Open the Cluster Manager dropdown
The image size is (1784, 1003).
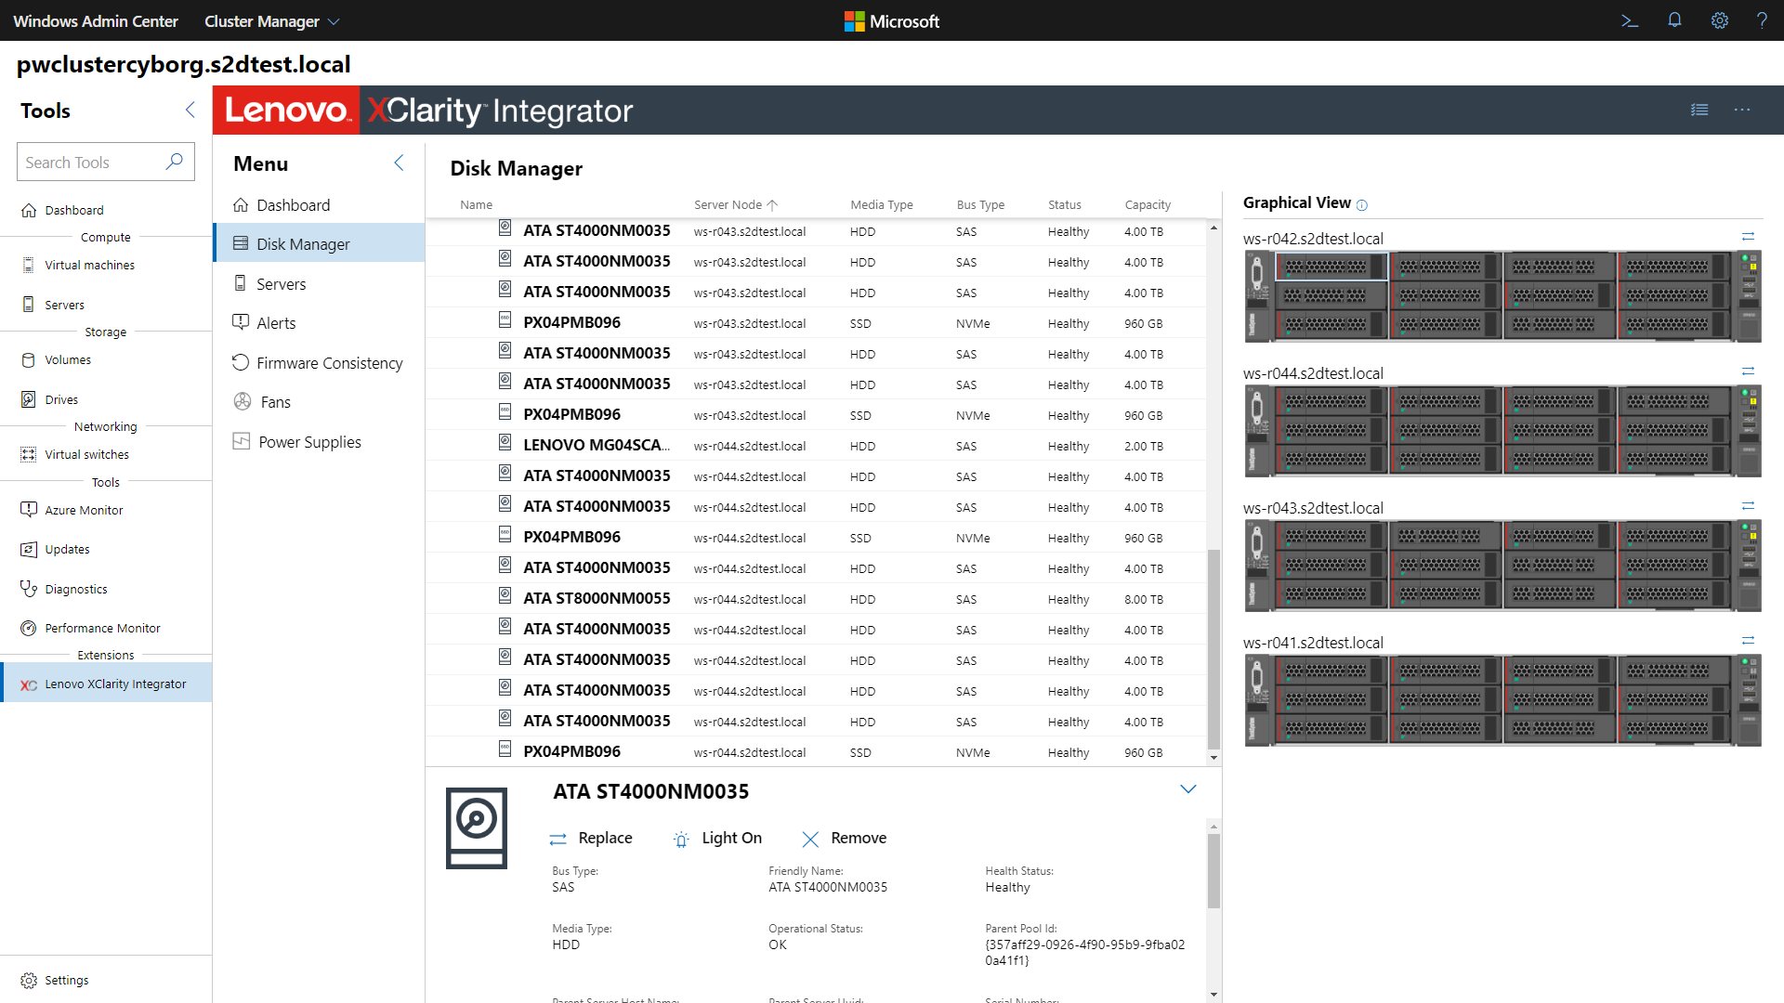pyautogui.click(x=272, y=20)
